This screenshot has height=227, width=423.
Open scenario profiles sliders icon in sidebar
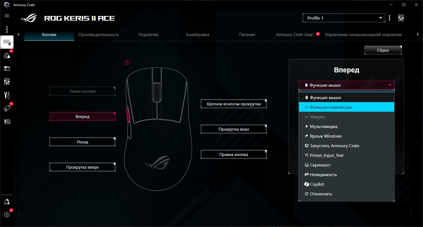click(x=7, y=81)
